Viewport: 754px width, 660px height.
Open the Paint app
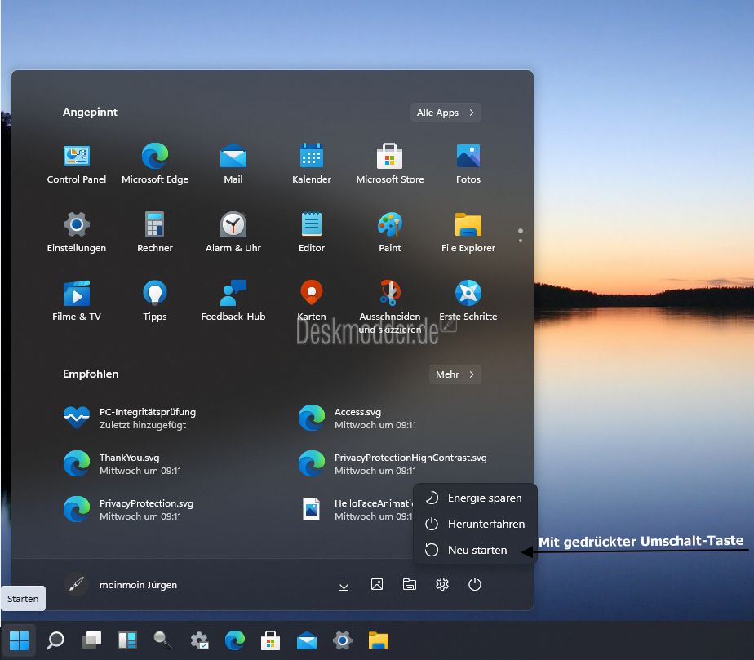pos(390,232)
